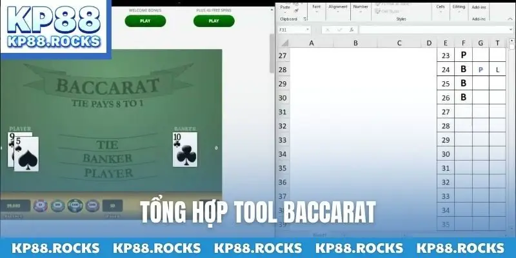The image size is (516, 258).
Task: Select the light green casino chip
Action: pos(57,206)
